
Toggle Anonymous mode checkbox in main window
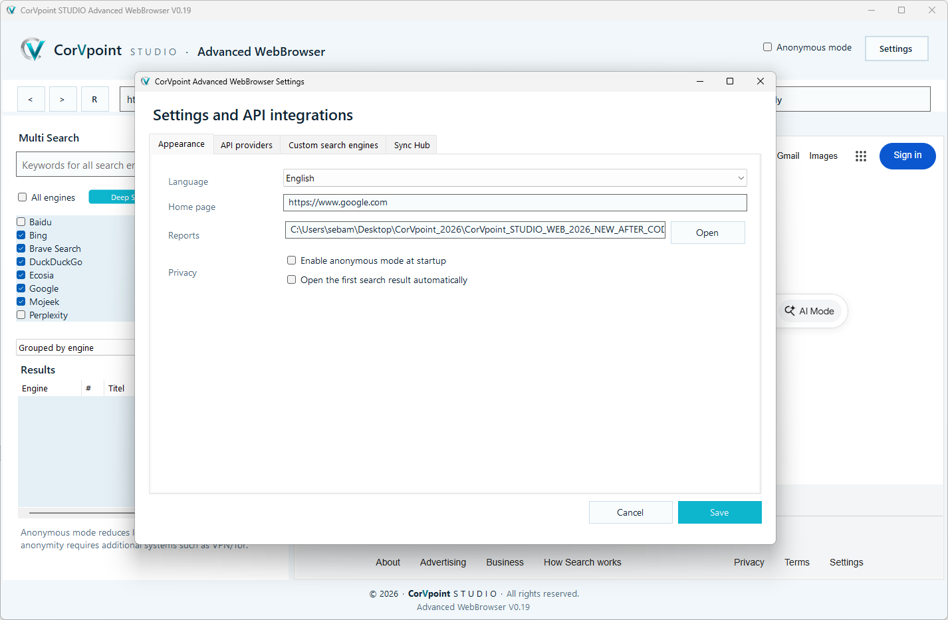767,47
